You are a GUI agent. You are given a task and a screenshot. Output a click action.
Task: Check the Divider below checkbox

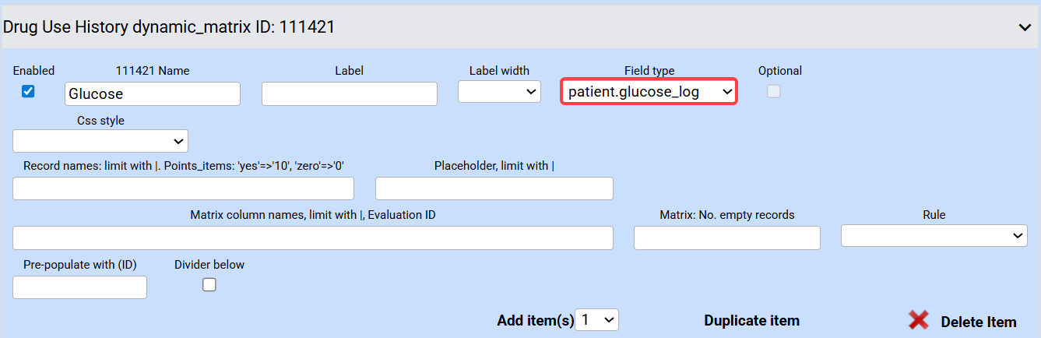pyautogui.click(x=209, y=285)
